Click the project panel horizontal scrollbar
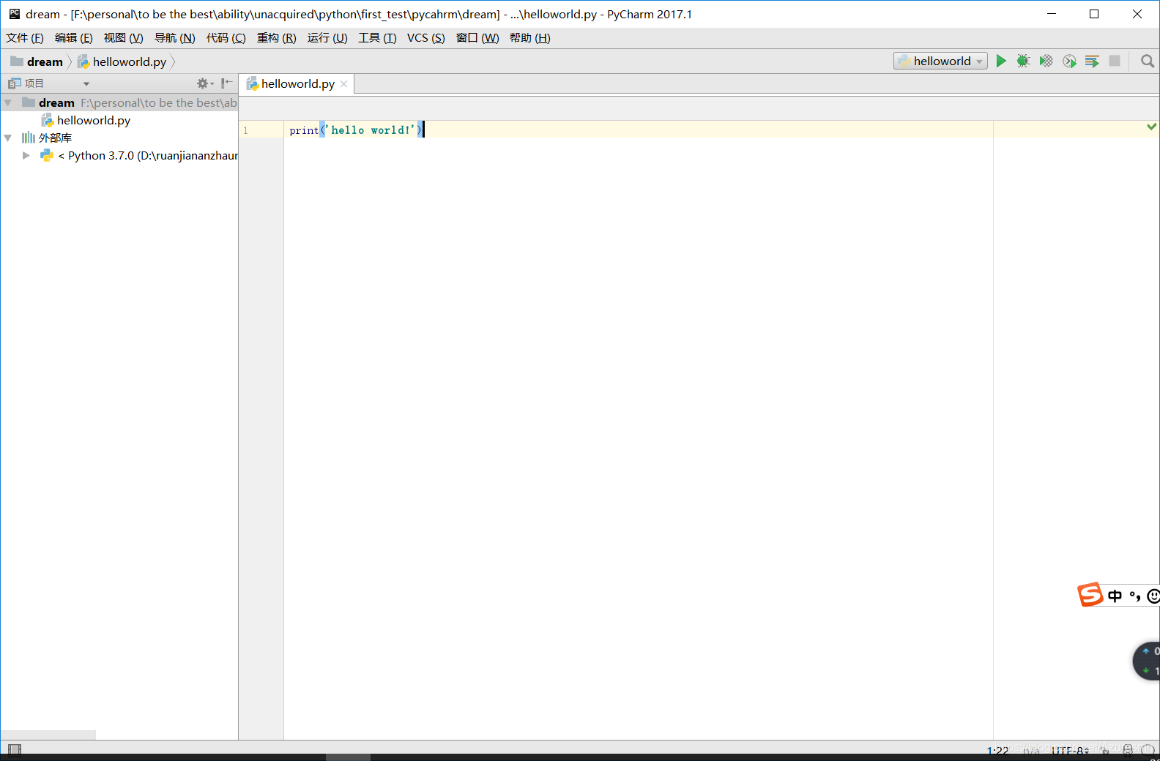 click(x=48, y=735)
